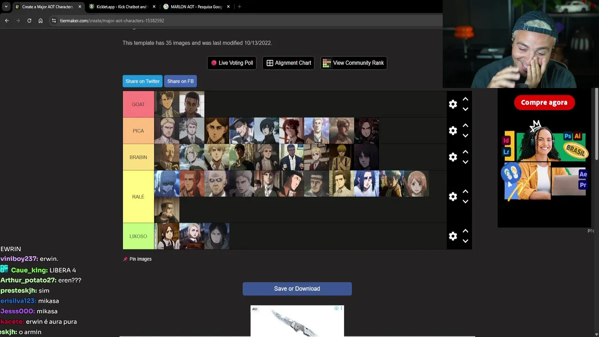Open settings gear for PICA tier

pyautogui.click(x=453, y=131)
